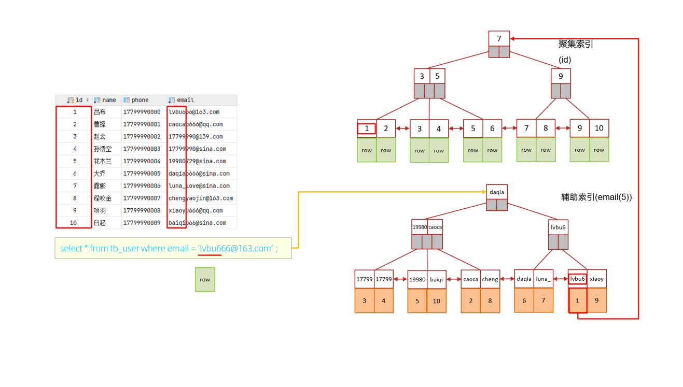
Task: Select clustered index leaf key 6
Action: pyautogui.click(x=492, y=128)
